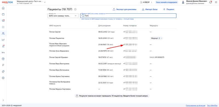The height and width of the screenshot is (107, 219).
Task: Open the ruble finance sidebar icon
Action: (x=3, y=65)
